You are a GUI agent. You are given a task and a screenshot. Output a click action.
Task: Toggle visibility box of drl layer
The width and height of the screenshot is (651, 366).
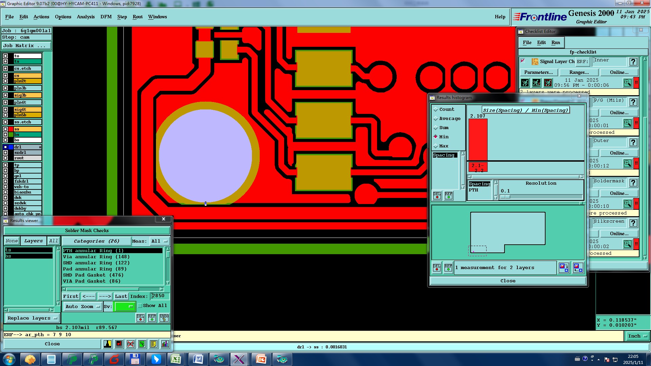[5, 147]
